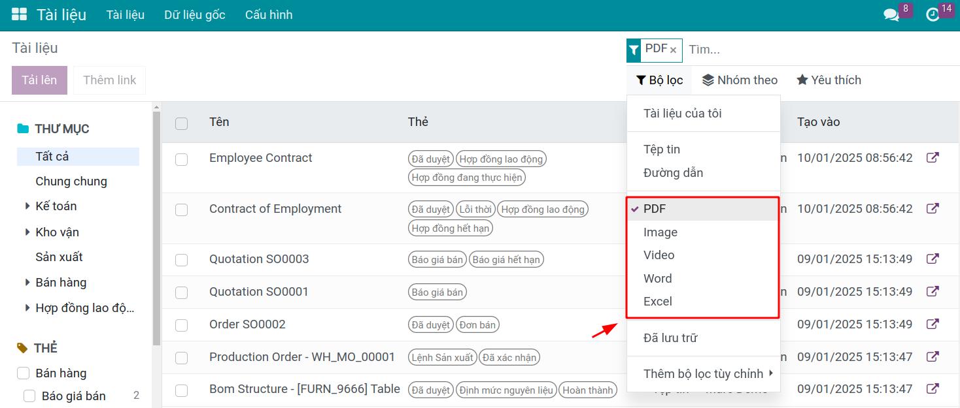960x408 pixels.
Task: Open external link for Bom Structure row
Action: tap(933, 389)
